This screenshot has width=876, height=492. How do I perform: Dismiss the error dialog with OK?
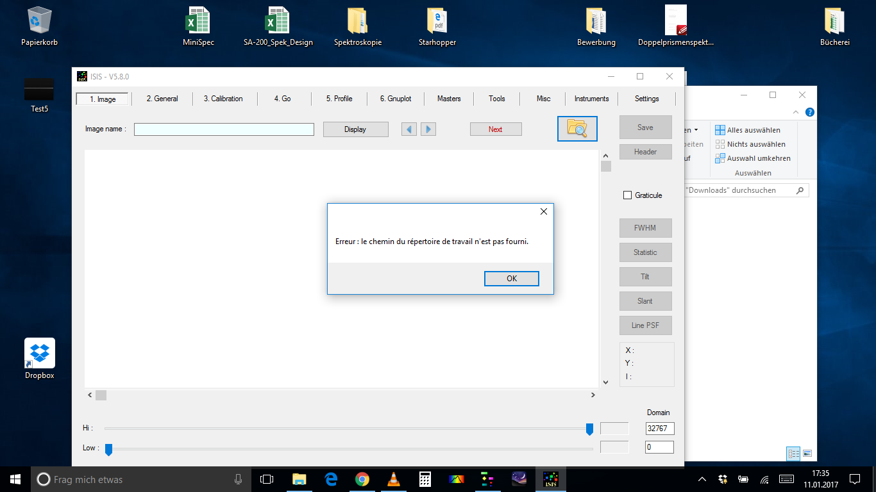(511, 278)
